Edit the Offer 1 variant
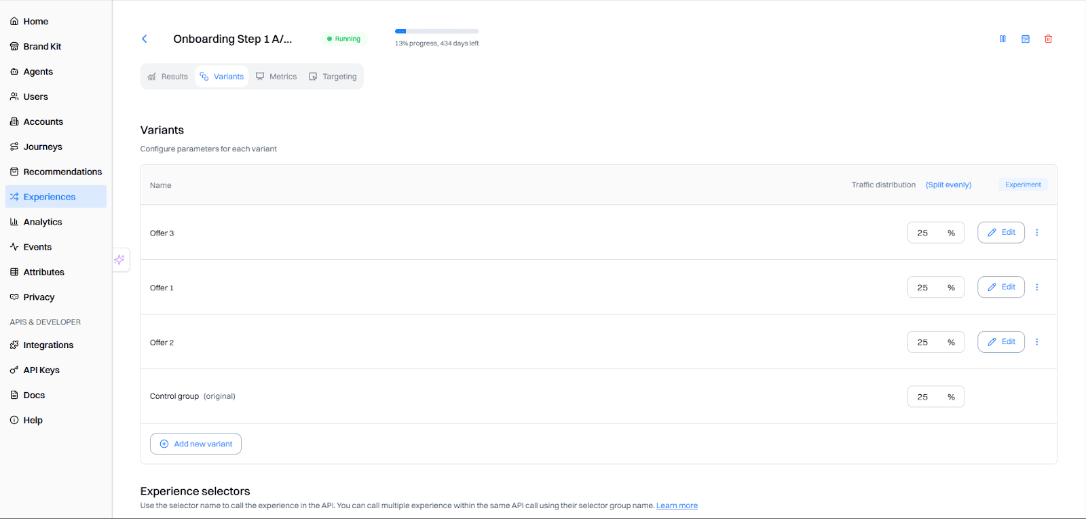The width and height of the screenshot is (1086, 519). [1001, 287]
